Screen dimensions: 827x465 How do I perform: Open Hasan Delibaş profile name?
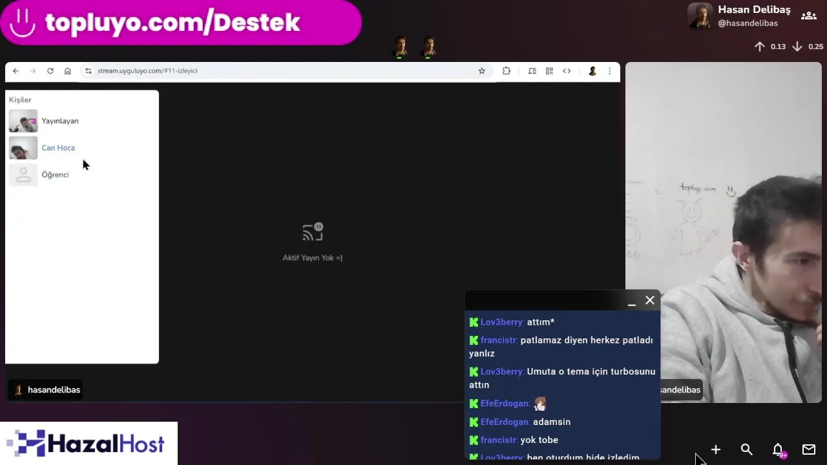pos(754,10)
